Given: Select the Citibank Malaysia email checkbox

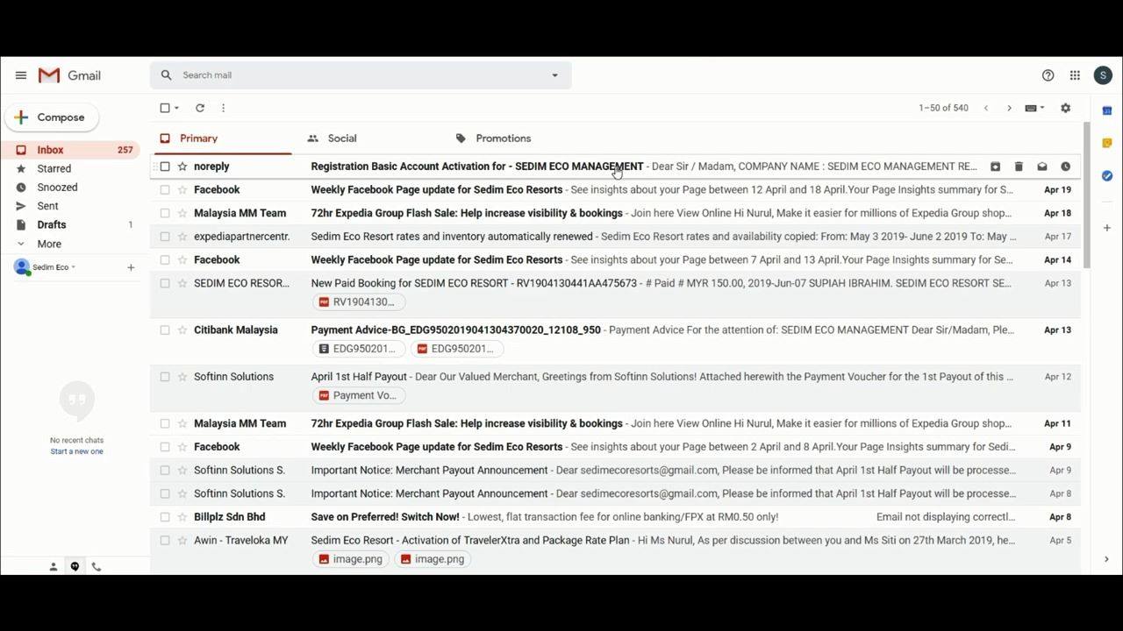Looking at the screenshot, I should 165,330.
